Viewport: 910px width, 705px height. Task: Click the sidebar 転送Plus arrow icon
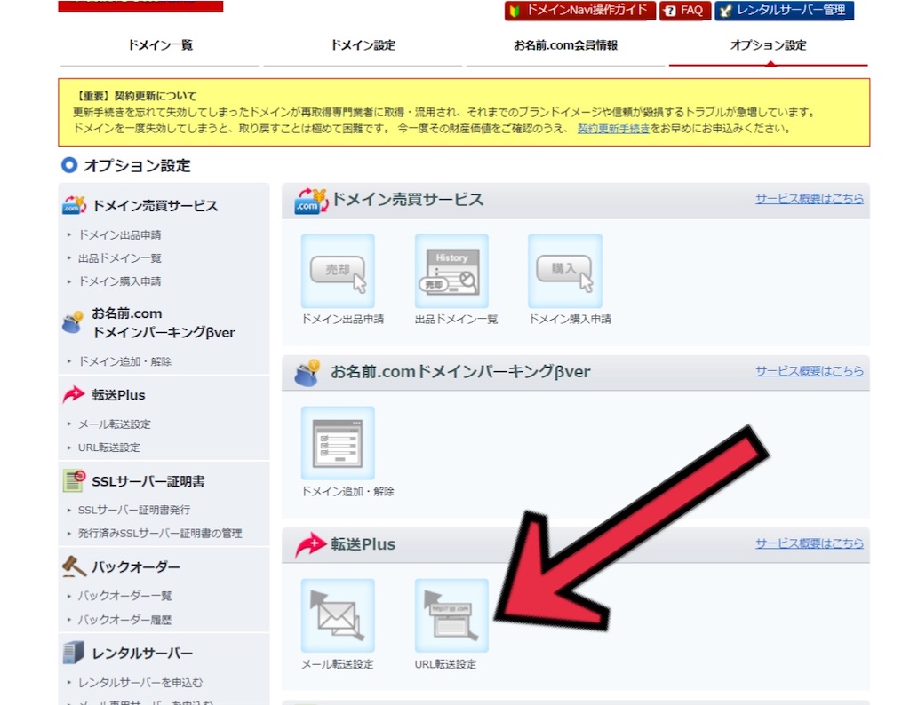coord(74,395)
